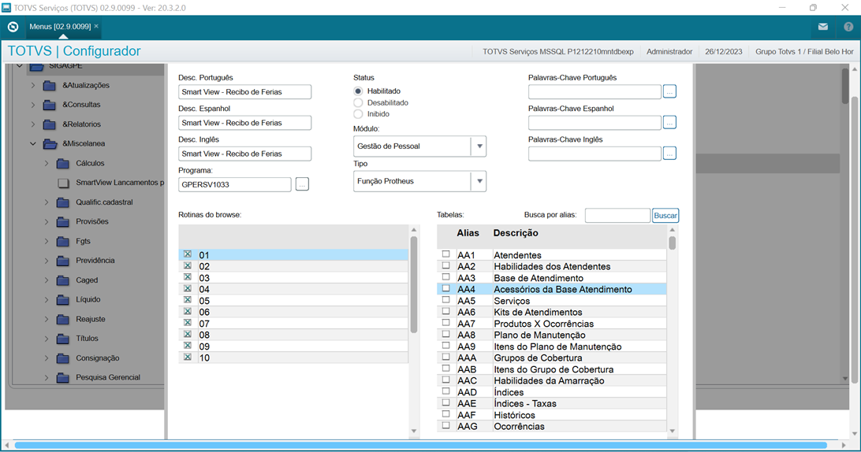Click the Previdência folder icon
This screenshot has height=452, width=861.
(63, 261)
